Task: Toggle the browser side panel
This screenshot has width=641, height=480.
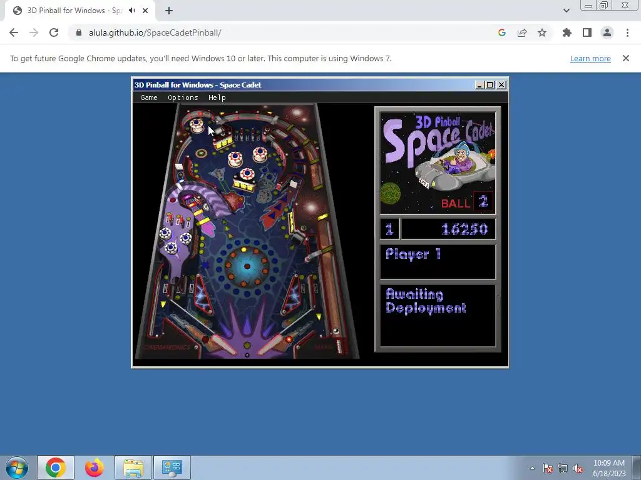Action: 587,32
